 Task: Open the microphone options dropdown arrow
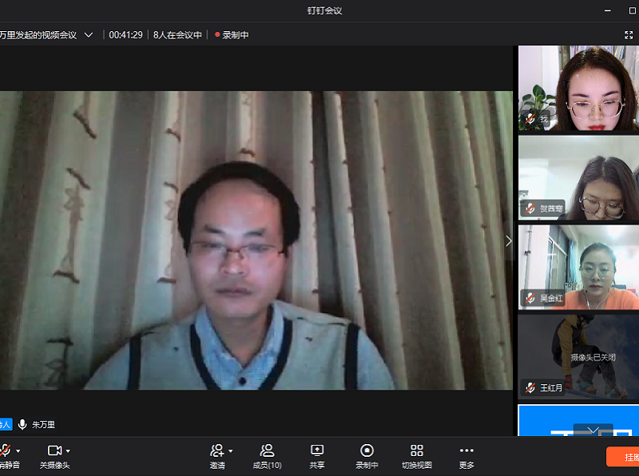[18, 451]
